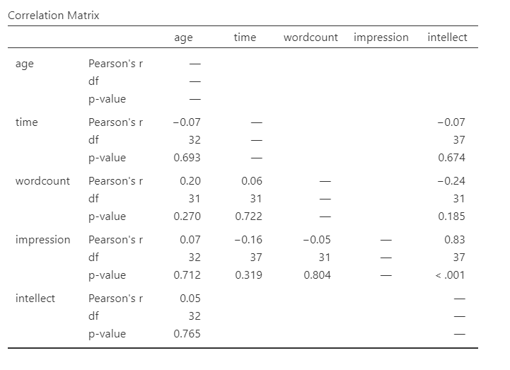Click the 0.765 p-value cell
This screenshot has width=510, height=370.
pyautogui.click(x=187, y=334)
